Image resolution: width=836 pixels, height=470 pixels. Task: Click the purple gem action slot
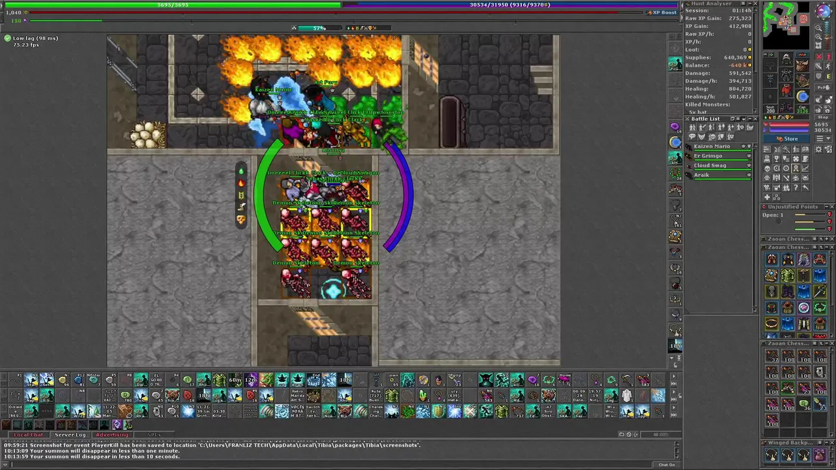click(x=532, y=379)
